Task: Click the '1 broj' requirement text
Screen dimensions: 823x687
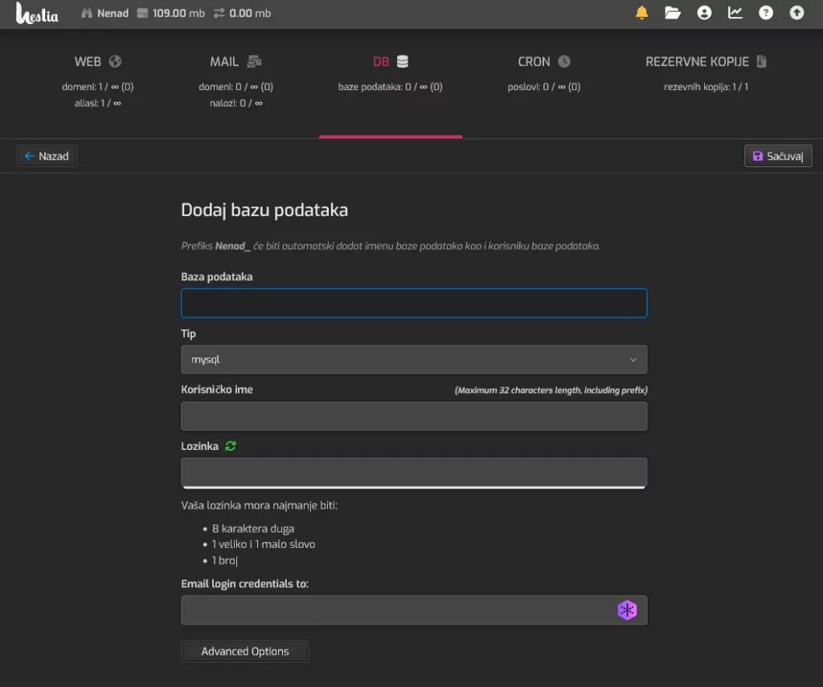Action: pyautogui.click(x=225, y=561)
